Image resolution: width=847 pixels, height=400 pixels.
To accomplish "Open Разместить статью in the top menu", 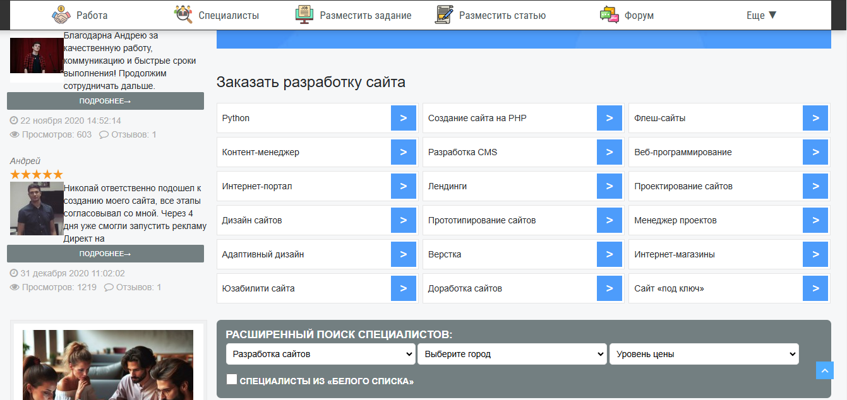I will click(x=502, y=15).
